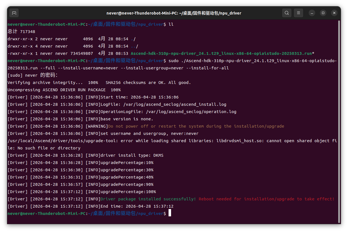This screenshot has height=232, width=348.
Task: Maximize the terminal window
Action: pos(323,13)
